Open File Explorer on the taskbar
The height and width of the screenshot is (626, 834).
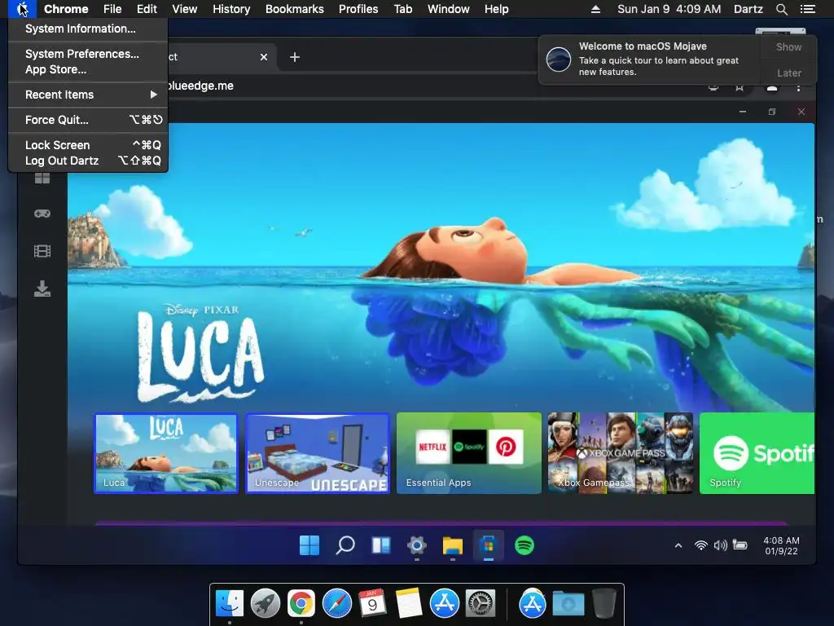[452, 545]
